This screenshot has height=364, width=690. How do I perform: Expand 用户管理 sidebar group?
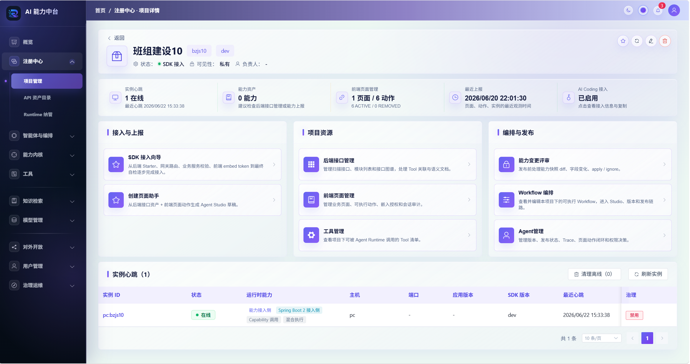42,266
